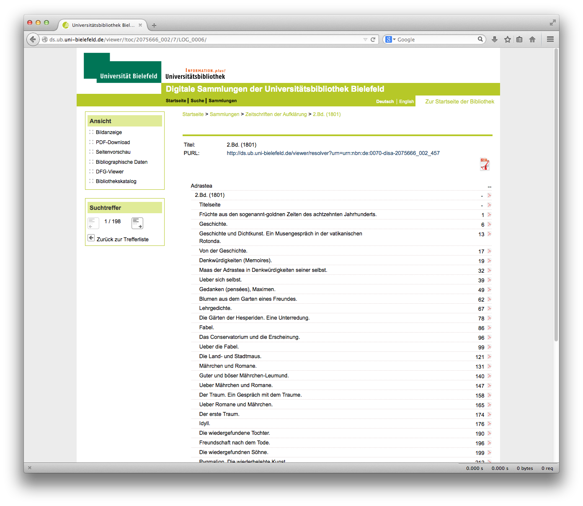The height and width of the screenshot is (506, 583).
Task: Click the Startseite breadcrumb link
Action: coord(193,114)
